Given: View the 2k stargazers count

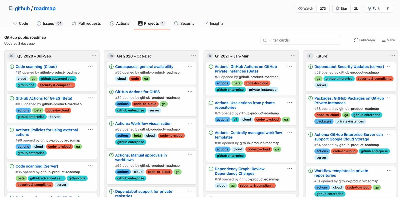Looking at the screenshot, I should [356, 9].
